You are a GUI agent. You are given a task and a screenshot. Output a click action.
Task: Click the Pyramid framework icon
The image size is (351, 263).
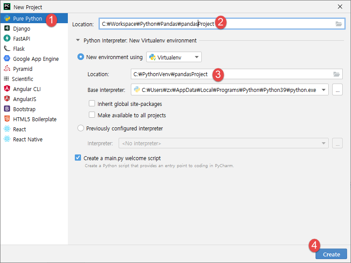7,69
